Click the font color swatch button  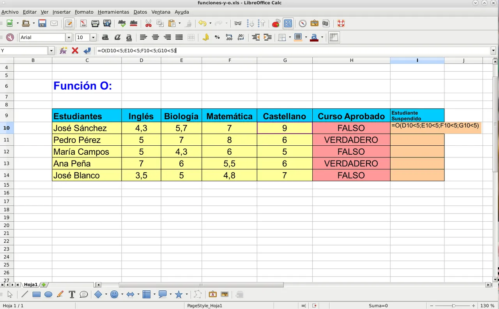pyautogui.click(x=314, y=37)
